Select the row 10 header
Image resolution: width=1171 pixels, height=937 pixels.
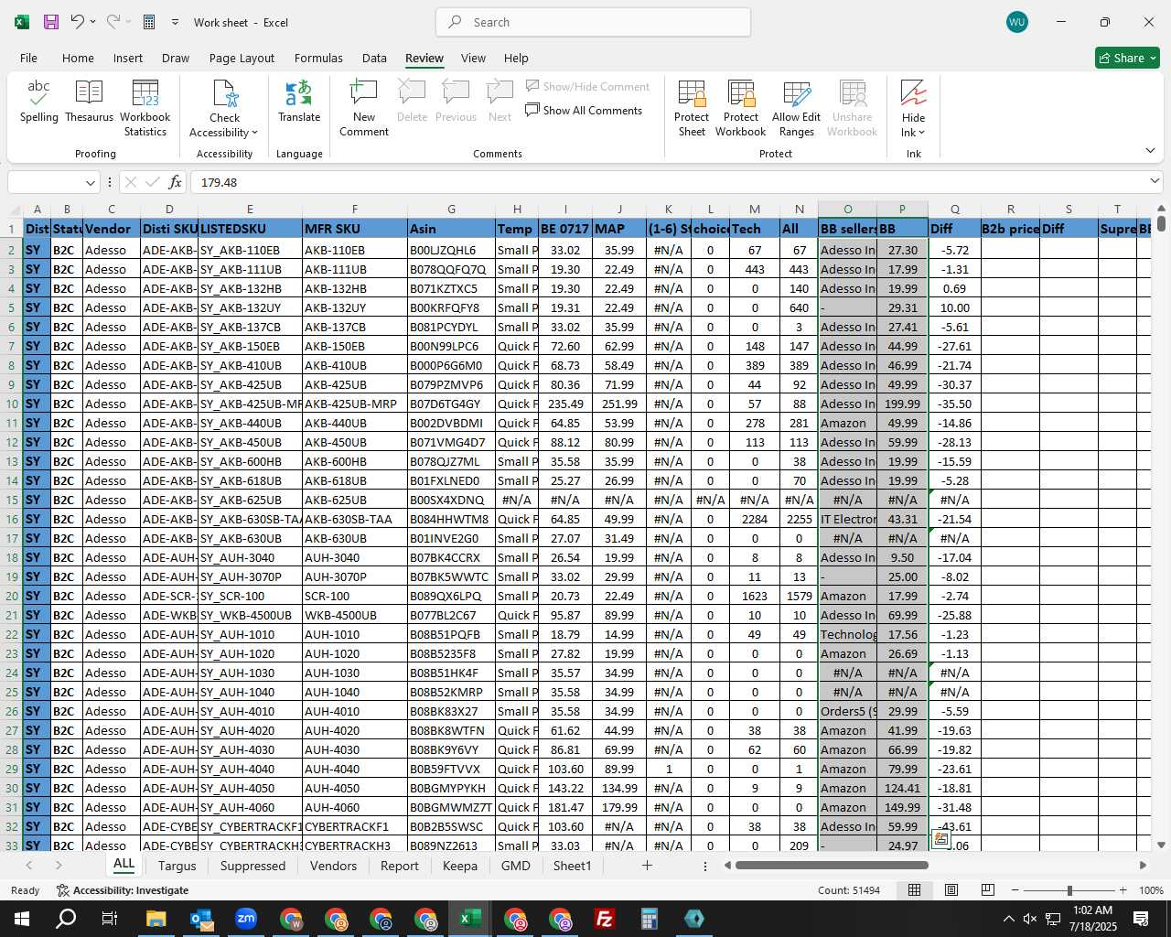(x=12, y=404)
